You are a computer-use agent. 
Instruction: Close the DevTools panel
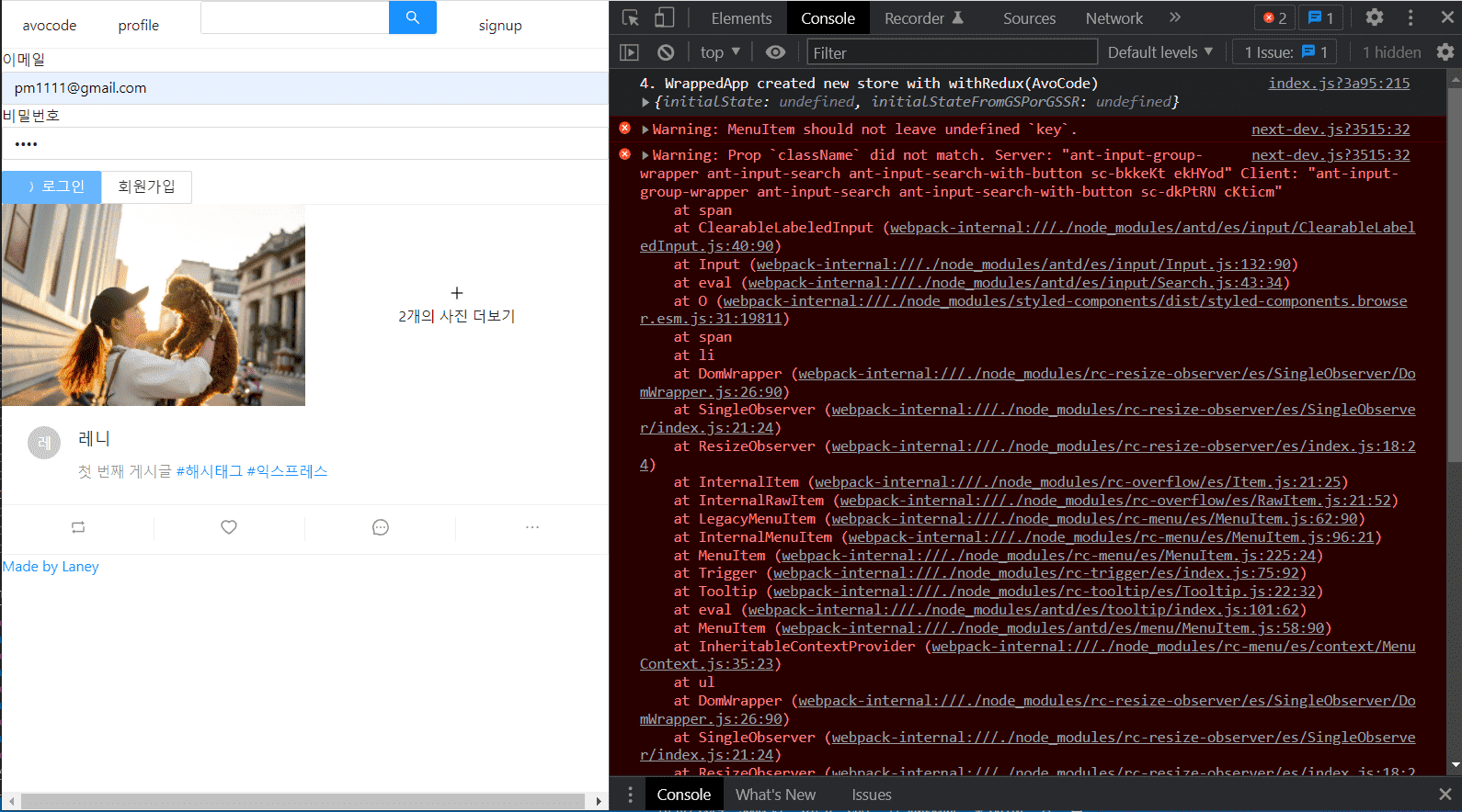(x=1446, y=17)
